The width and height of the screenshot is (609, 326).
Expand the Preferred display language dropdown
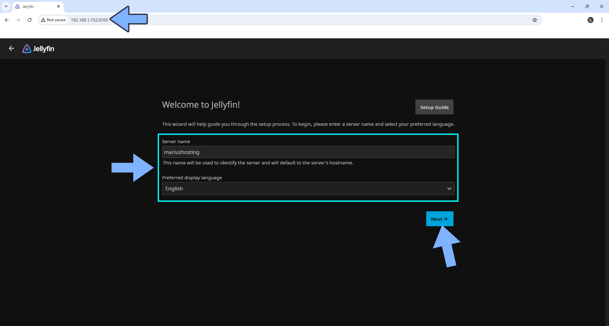click(308, 189)
